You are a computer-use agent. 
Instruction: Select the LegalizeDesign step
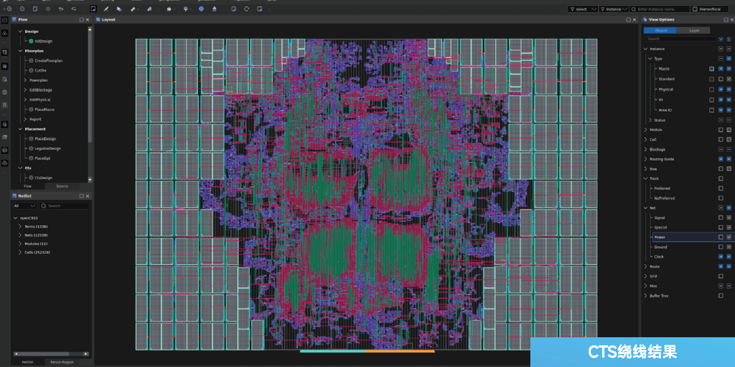[x=47, y=148]
